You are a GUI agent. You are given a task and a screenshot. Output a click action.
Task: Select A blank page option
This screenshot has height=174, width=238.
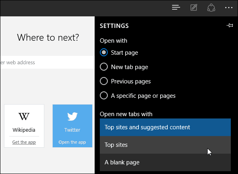click(x=165, y=162)
